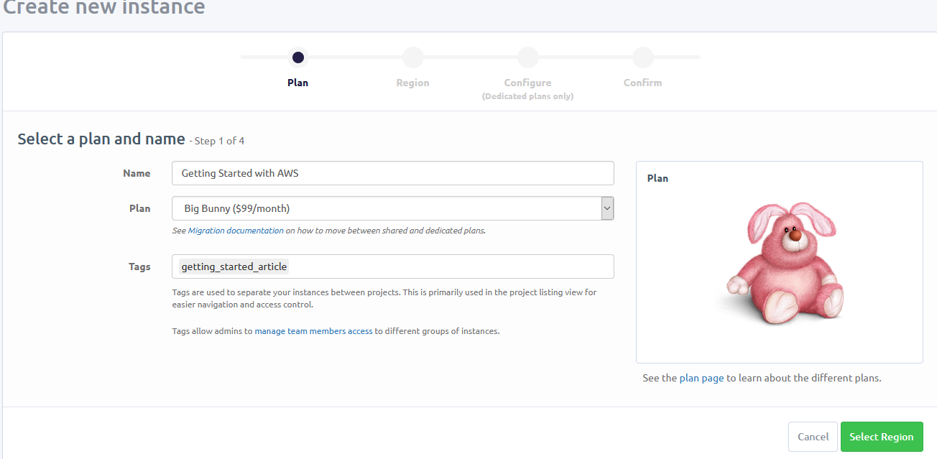Screen dimensions: 937x459
Task: Click the Name field label
Action: click(x=137, y=173)
